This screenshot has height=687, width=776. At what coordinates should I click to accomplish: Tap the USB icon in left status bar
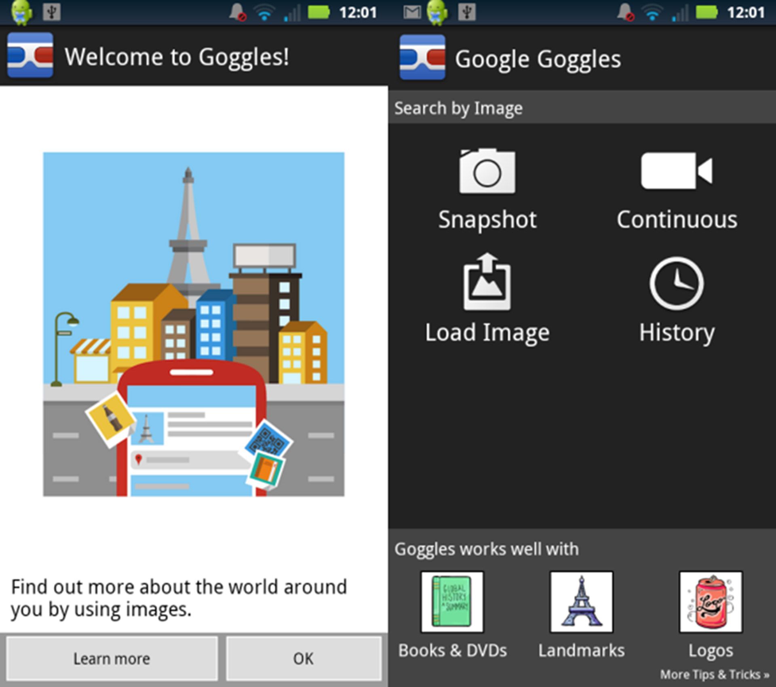tap(52, 12)
